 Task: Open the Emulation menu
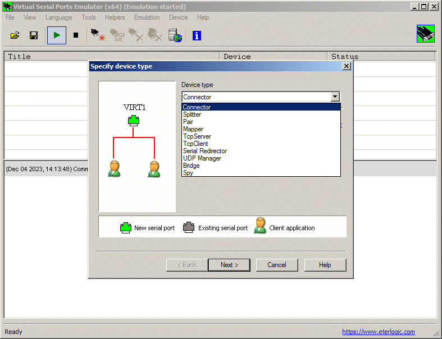coord(147,17)
